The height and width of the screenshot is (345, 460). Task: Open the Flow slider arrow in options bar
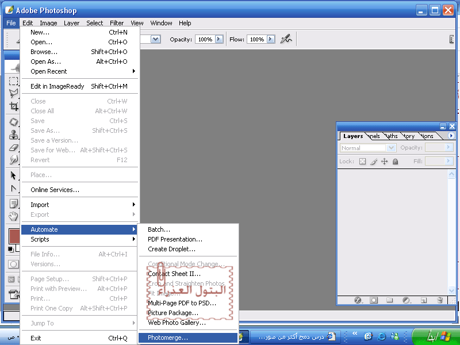[x=270, y=39]
